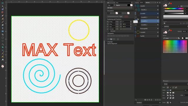Set the round cap for stroke
This screenshot has height=106, width=188.
[x=168, y=93]
